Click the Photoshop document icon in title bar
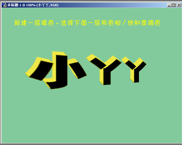Image resolution: width=182 pixels, height=145 pixels. pos(5,5)
